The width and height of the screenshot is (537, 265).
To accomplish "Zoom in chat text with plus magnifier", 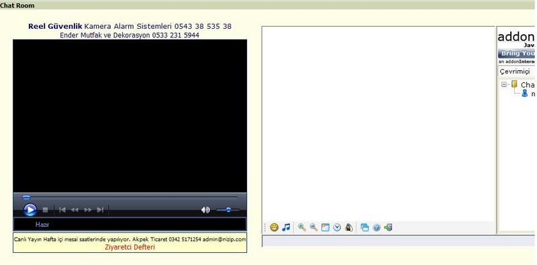I will (x=301, y=228).
